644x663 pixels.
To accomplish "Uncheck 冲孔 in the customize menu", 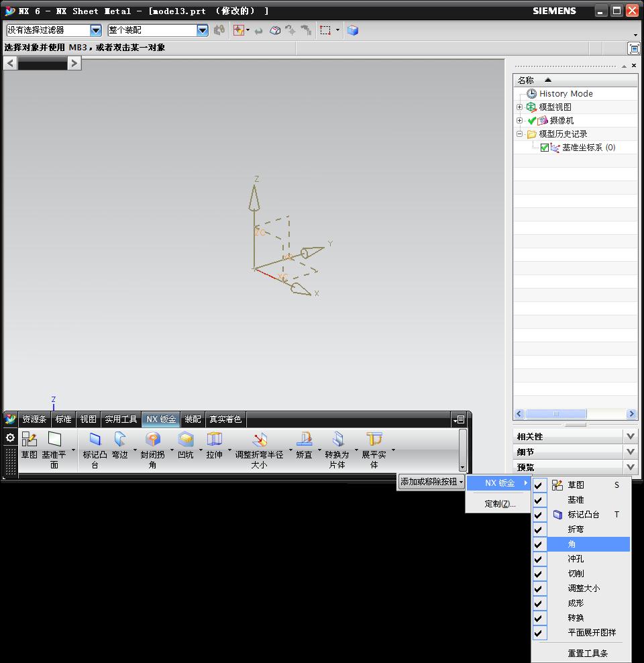I will point(539,559).
